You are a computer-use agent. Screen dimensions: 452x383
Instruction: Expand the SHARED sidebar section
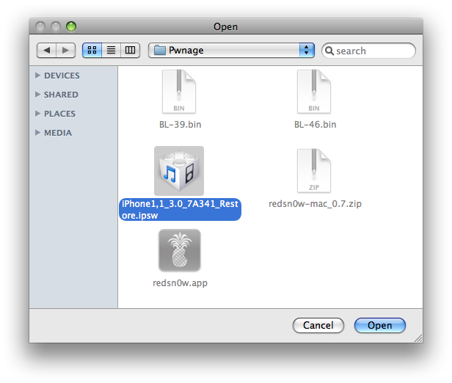(x=37, y=95)
